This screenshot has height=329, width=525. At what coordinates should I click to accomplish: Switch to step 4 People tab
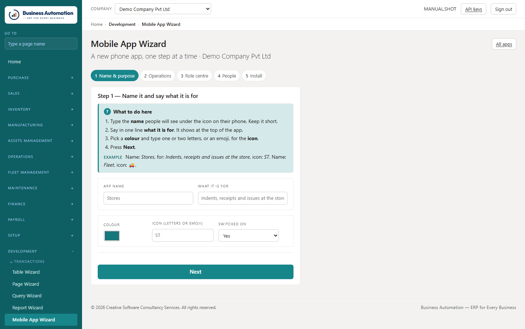[227, 76]
